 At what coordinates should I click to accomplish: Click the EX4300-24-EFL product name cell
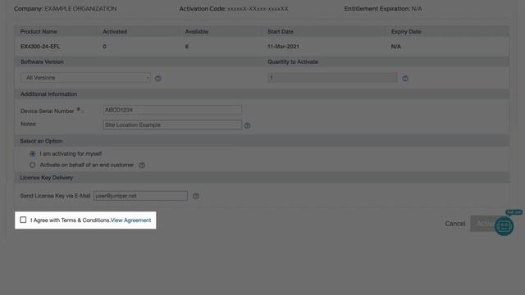tap(40, 47)
